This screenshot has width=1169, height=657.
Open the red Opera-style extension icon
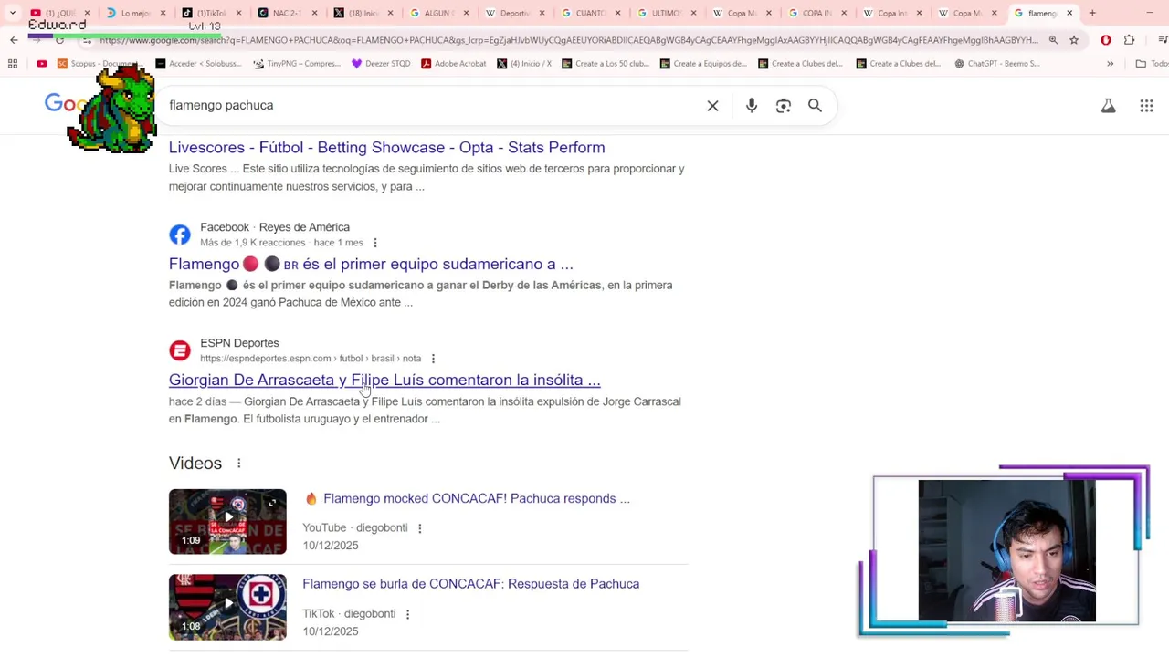[1106, 40]
